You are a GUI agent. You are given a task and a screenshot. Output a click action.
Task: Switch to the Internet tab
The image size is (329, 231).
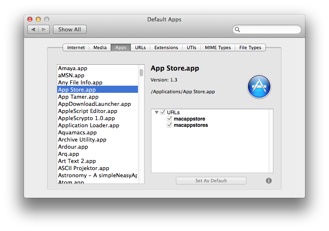point(76,47)
